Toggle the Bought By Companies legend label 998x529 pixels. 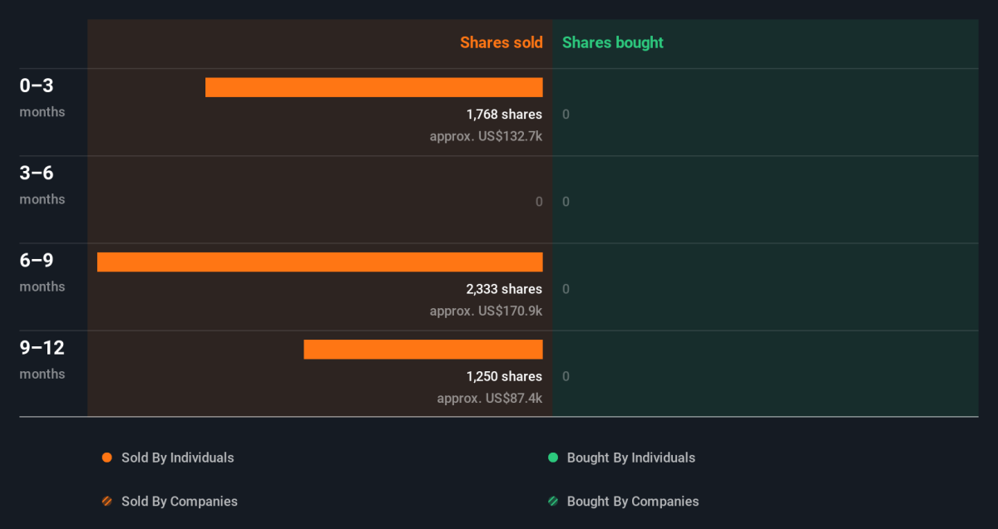click(x=633, y=502)
